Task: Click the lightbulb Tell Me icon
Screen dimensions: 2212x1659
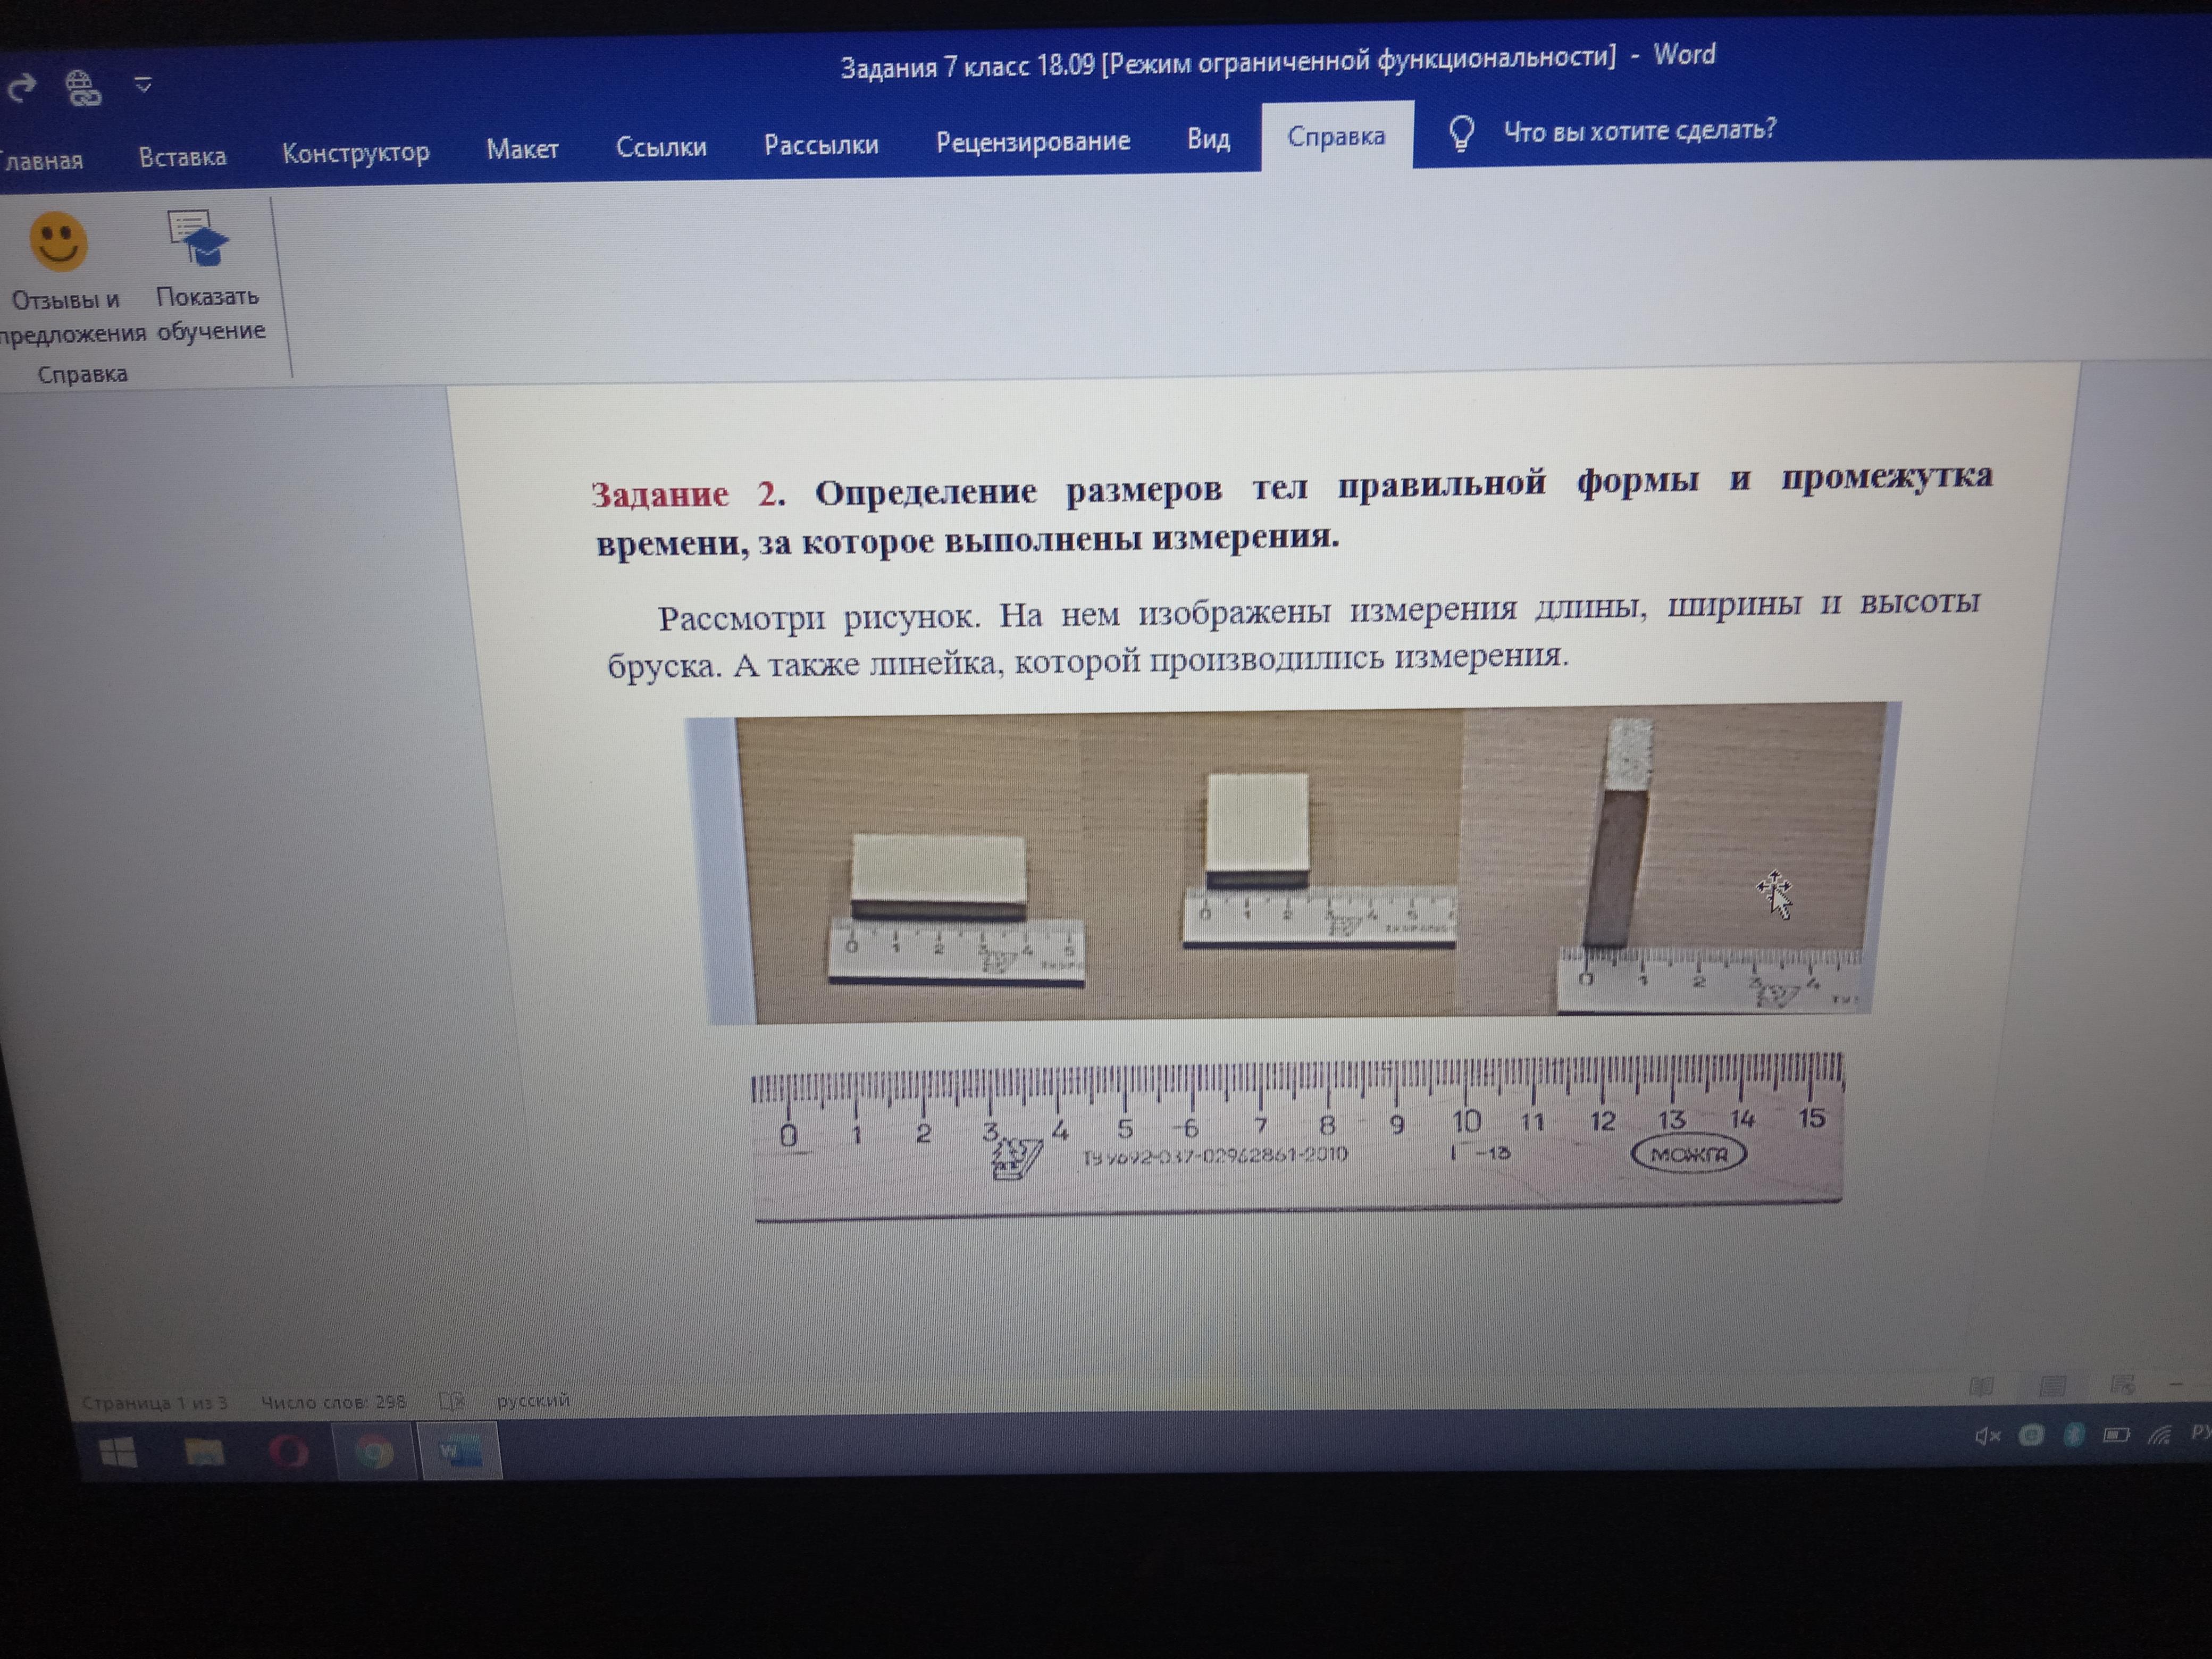Action: click(x=1461, y=133)
